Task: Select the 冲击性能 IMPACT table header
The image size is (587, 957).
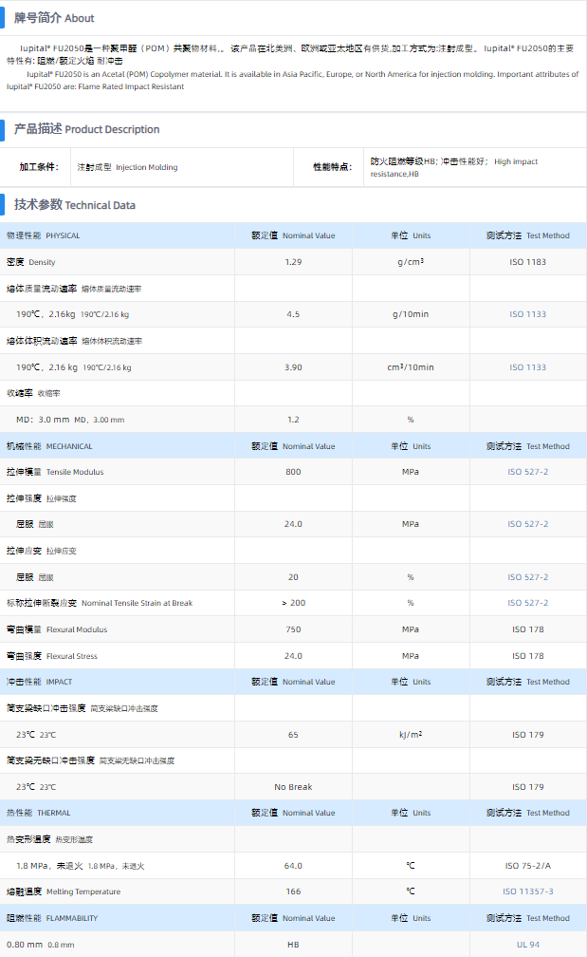Action: (x=39, y=682)
